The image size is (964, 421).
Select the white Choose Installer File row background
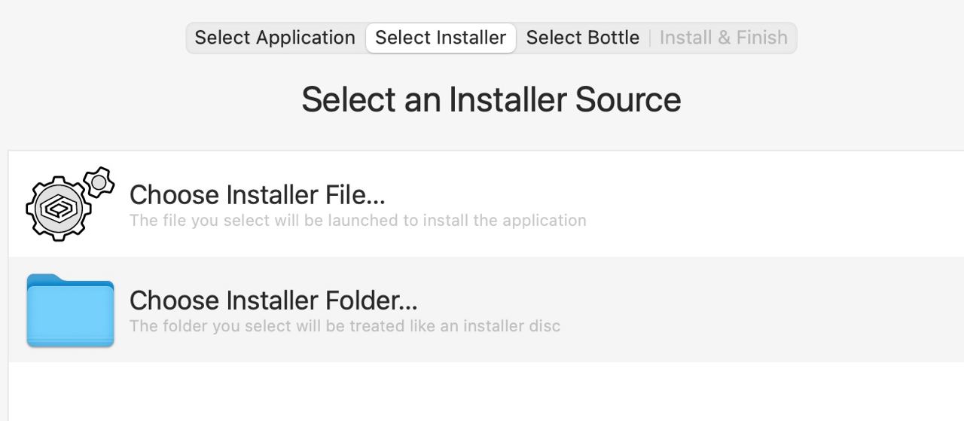coord(486,204)
